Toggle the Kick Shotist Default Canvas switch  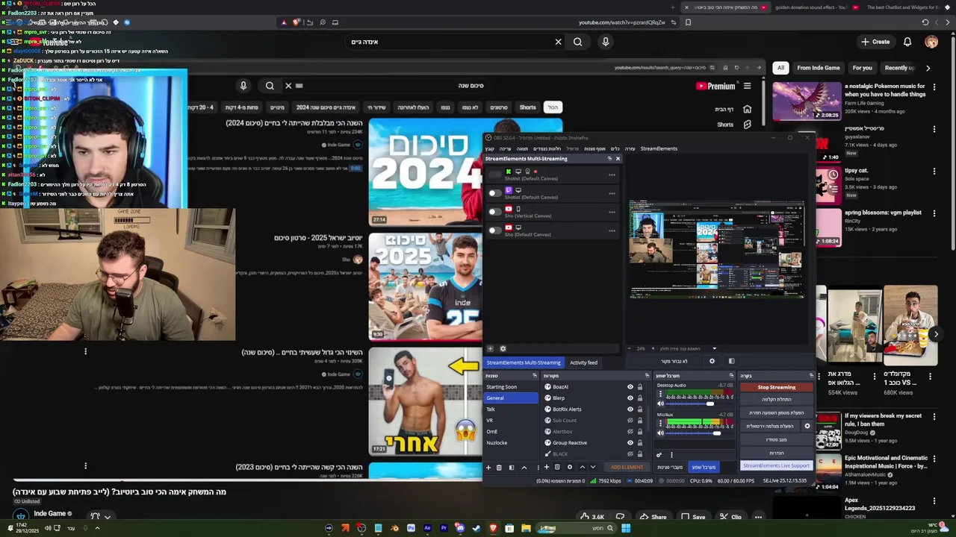tap(494, 175)
